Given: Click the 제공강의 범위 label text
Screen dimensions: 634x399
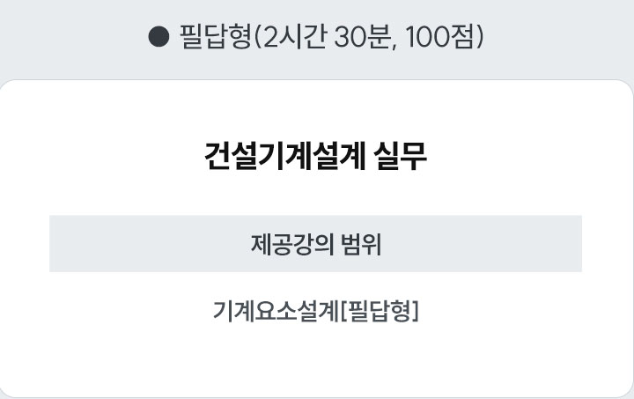Looking at the screenshot, I should tap(315, 243).
